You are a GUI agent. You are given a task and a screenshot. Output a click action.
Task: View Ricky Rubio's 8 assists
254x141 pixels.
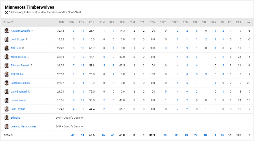pyautogui.click(x=197, y=74)
